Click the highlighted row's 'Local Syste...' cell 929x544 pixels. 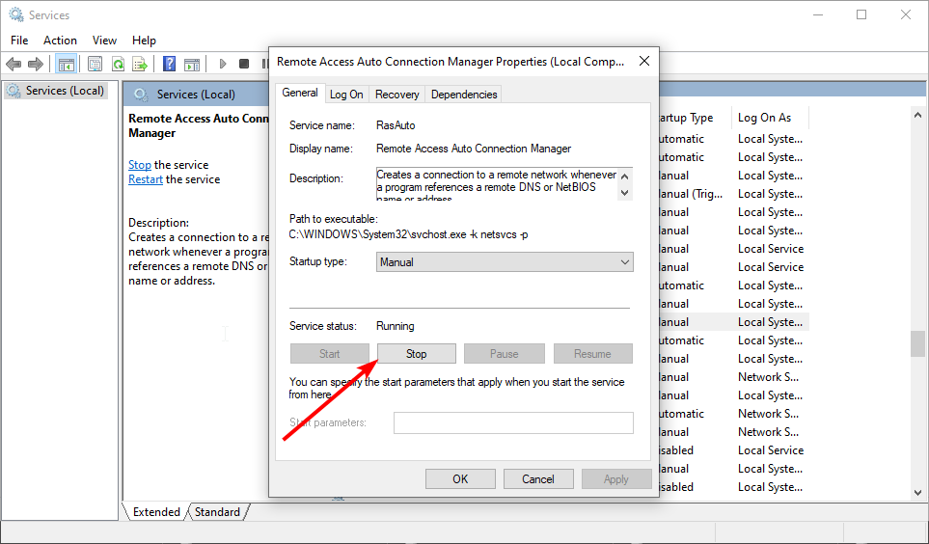coord(770,322)
